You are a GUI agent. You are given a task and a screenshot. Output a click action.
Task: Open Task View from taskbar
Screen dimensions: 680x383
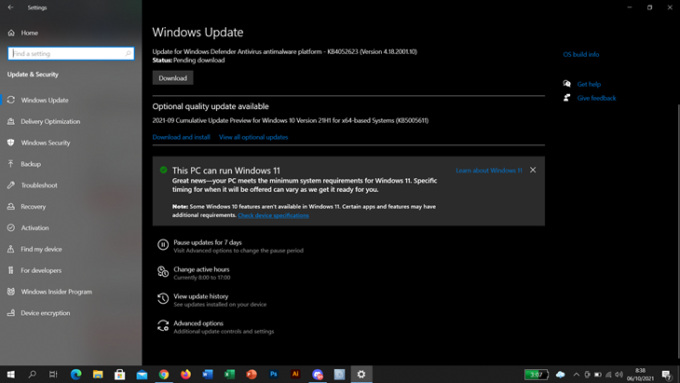[53, 375]
